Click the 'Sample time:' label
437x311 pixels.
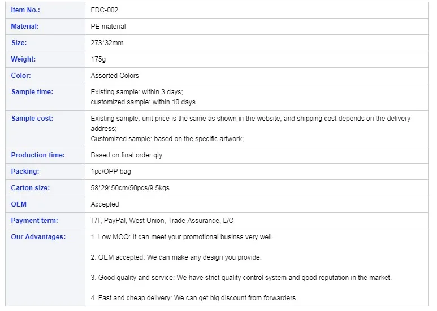(x=32, y=92)
